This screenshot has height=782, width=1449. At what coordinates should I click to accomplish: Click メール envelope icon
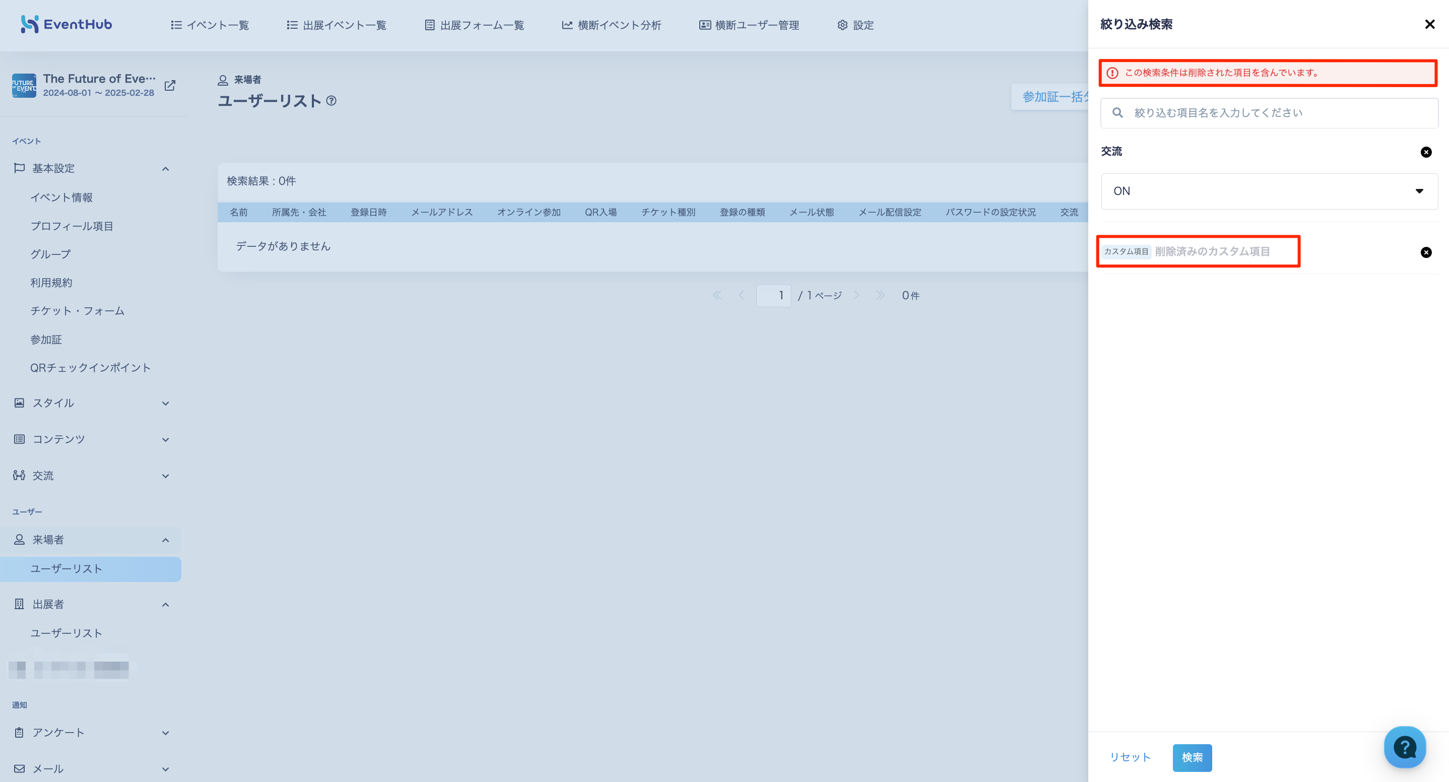[x=19, y=768]
